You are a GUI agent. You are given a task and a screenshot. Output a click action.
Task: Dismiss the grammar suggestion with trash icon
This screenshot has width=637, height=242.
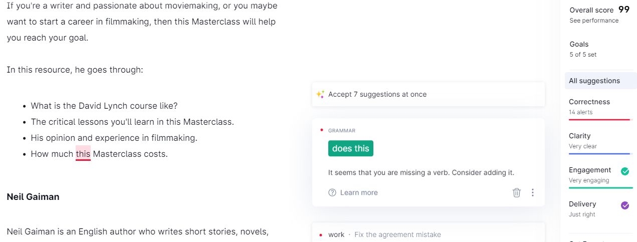pos(517,192)
